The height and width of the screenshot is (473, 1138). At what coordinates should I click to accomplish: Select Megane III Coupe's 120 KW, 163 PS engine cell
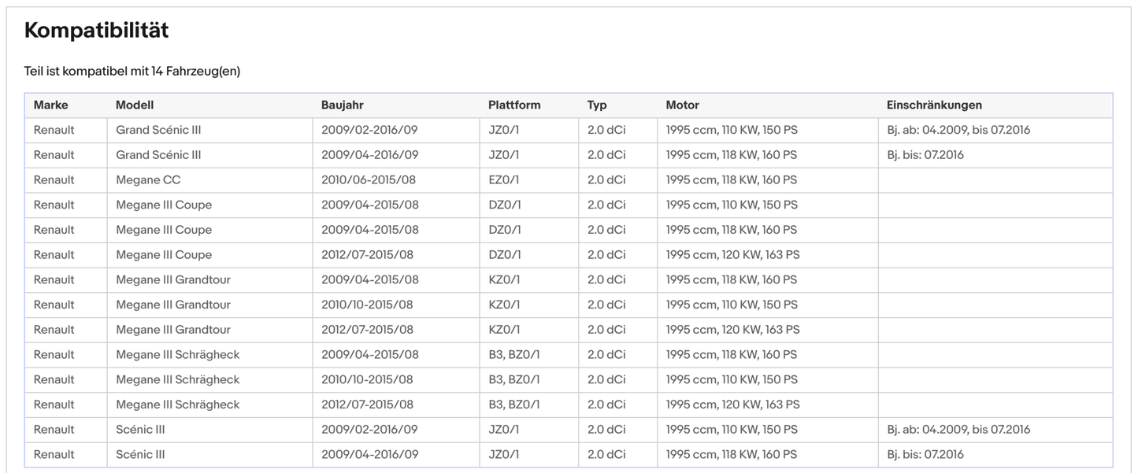(x=732, y=255)
